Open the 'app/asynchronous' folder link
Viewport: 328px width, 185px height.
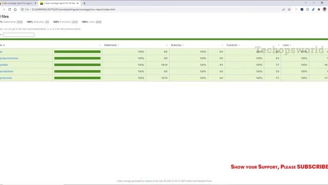tap(9, 58)
